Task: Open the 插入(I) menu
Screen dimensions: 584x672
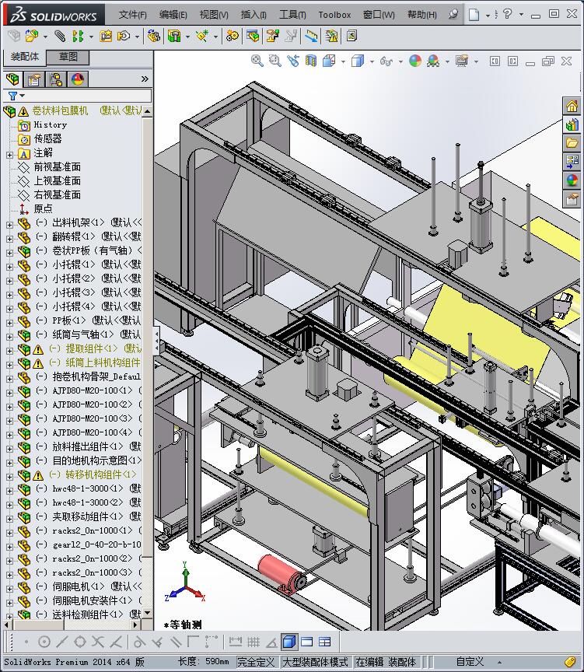Action: (x=254, y=15)
